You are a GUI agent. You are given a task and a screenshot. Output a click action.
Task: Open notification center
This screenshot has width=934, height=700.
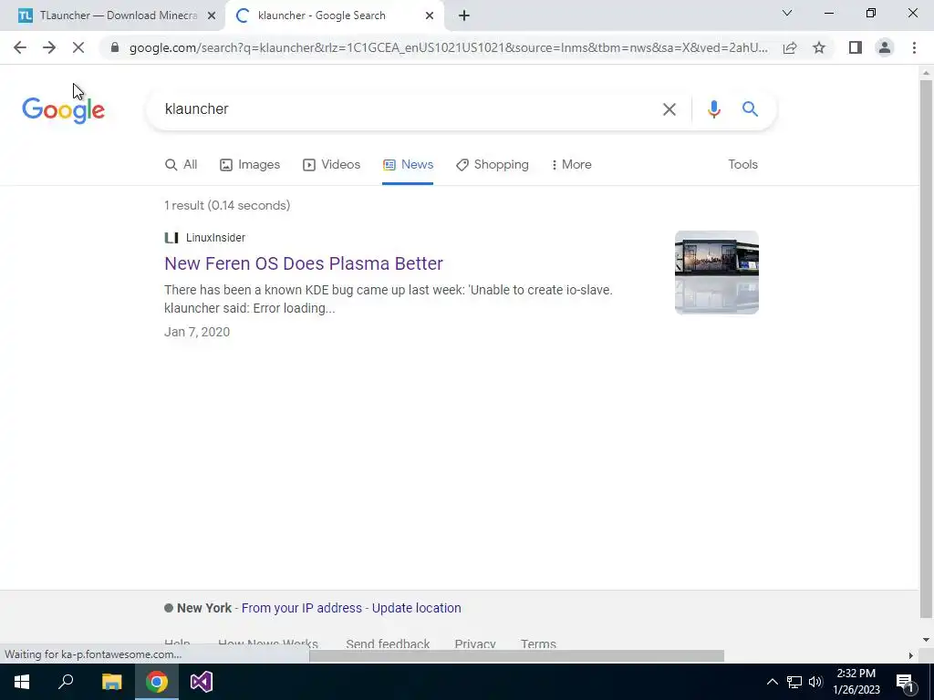coord(906,682)
